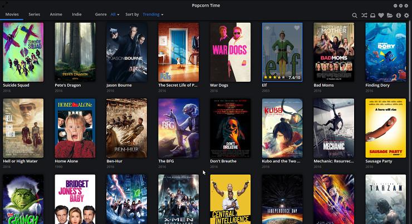412x224 pixels.
Task: Switch to the Series tab
Action: [34, 14]
